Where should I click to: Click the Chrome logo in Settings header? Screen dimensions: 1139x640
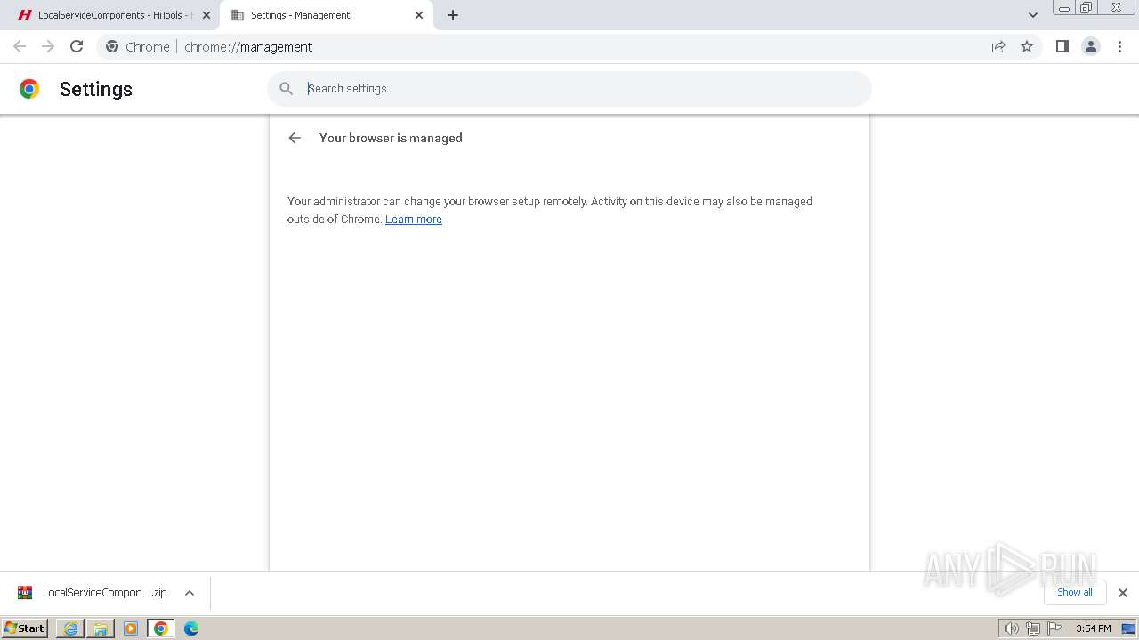(29, 89)
